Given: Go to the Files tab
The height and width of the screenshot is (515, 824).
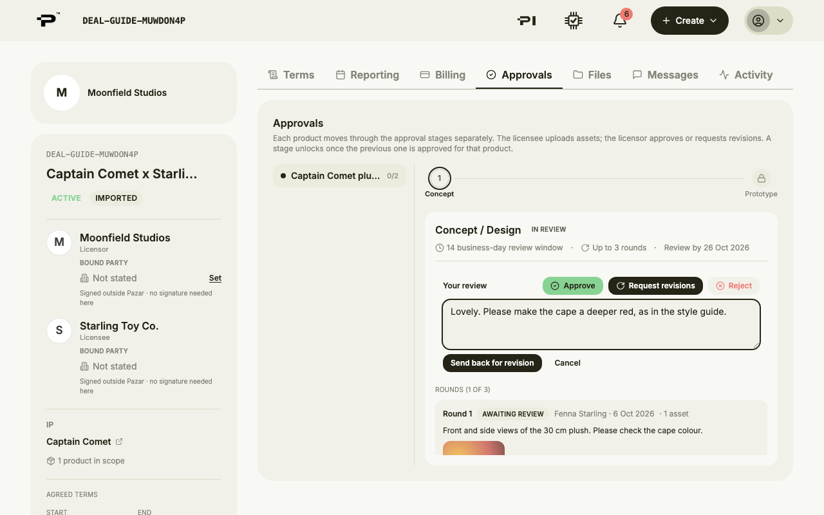Looking at the screenshot, I should (592, 75).
